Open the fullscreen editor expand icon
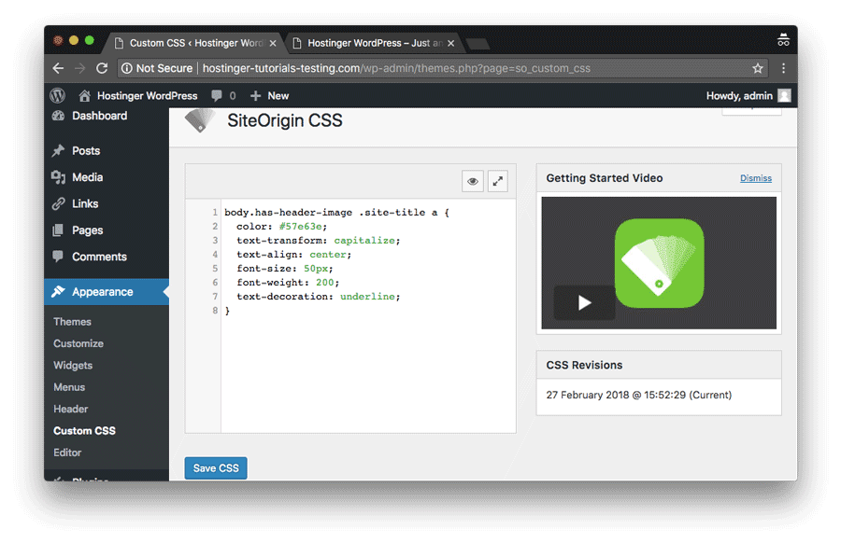Screen dimensions: 841x543 (x=497, y=181)
